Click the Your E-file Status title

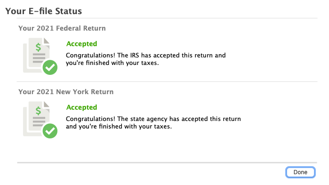pyautogui.click(x=44, y=11)
